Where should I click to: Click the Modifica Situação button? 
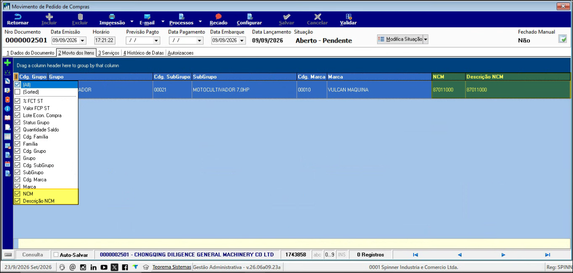coord(400,39)
